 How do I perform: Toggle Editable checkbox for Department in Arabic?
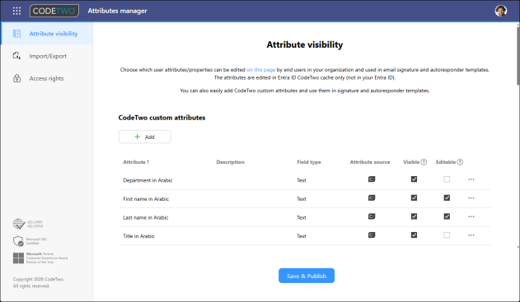pyautogui.click(x=447, y=179)
